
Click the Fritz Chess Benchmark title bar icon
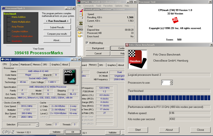127,45
